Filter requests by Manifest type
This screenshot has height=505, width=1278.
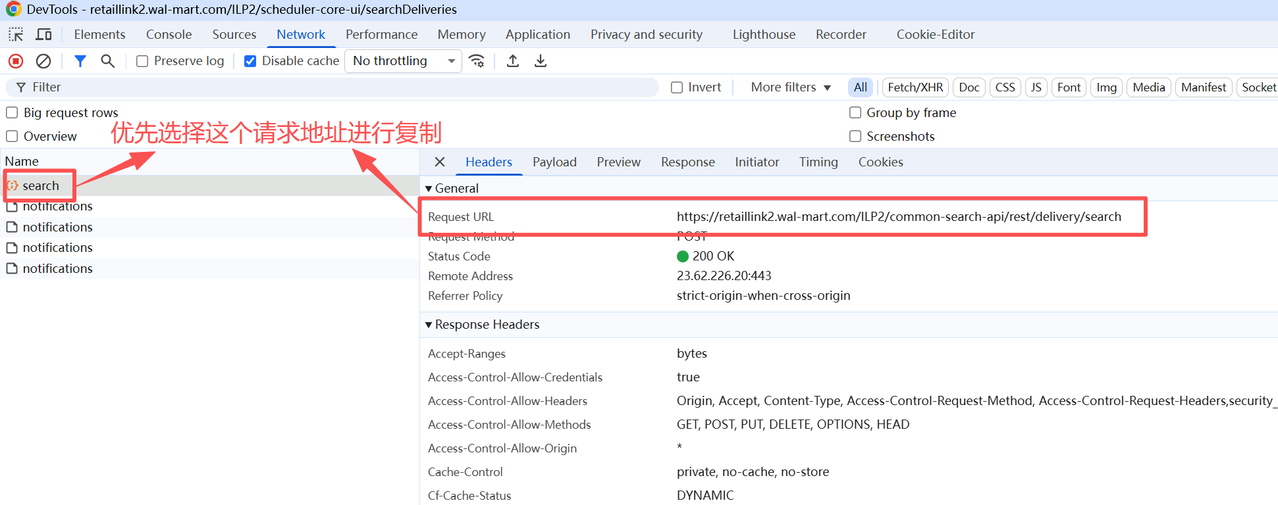click(x=1204, y=87)
